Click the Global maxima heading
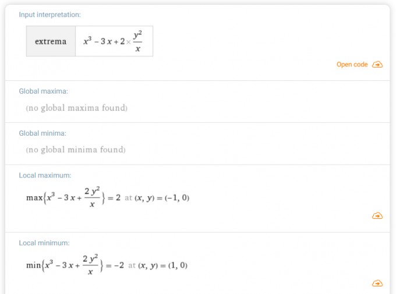396x294 pixels. click(x=44, y=91)
